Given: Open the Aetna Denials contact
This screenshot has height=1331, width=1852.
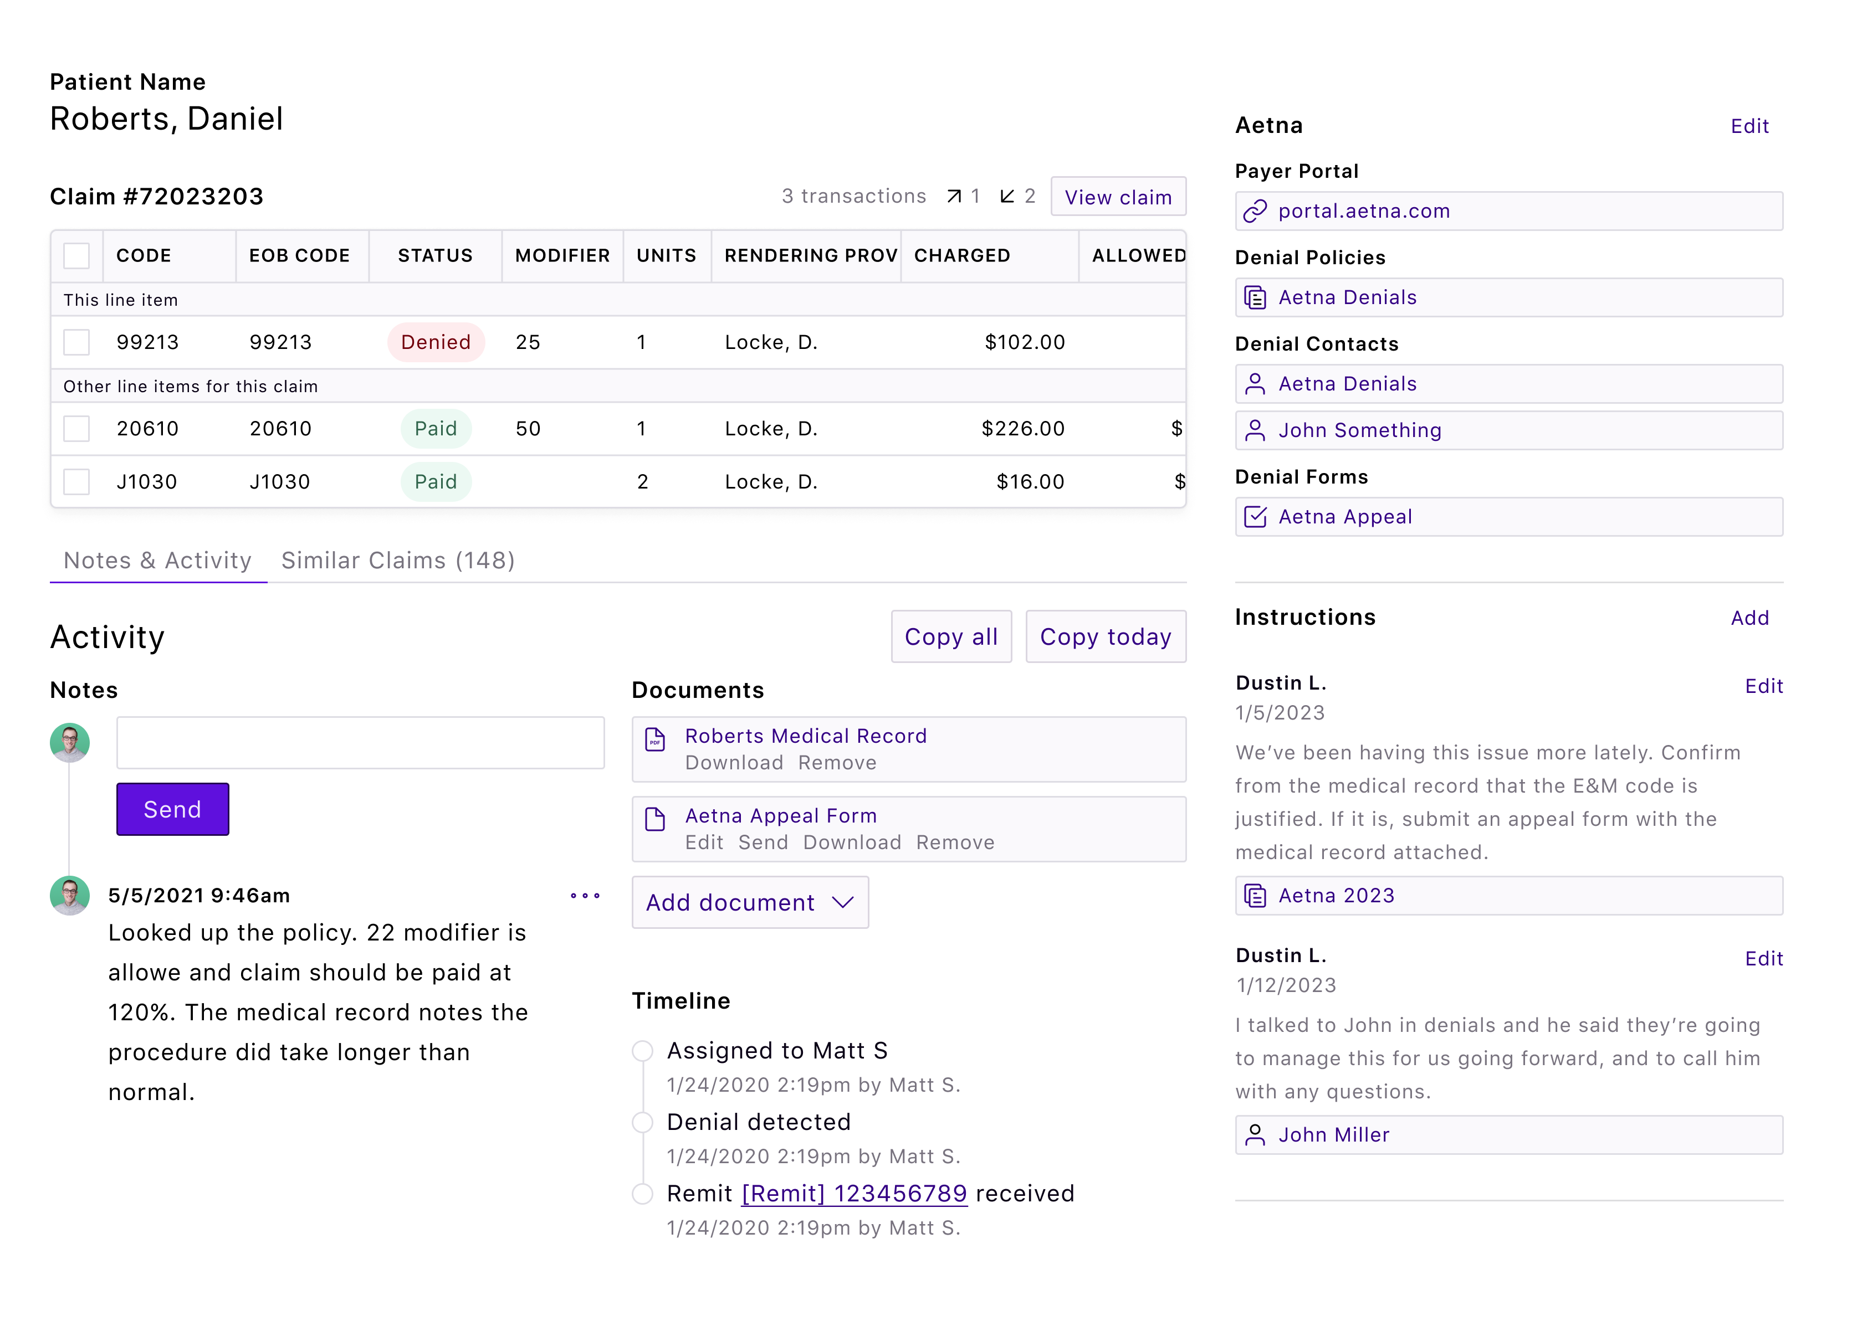Looking at the screenshot, I should pos(1508,384).
